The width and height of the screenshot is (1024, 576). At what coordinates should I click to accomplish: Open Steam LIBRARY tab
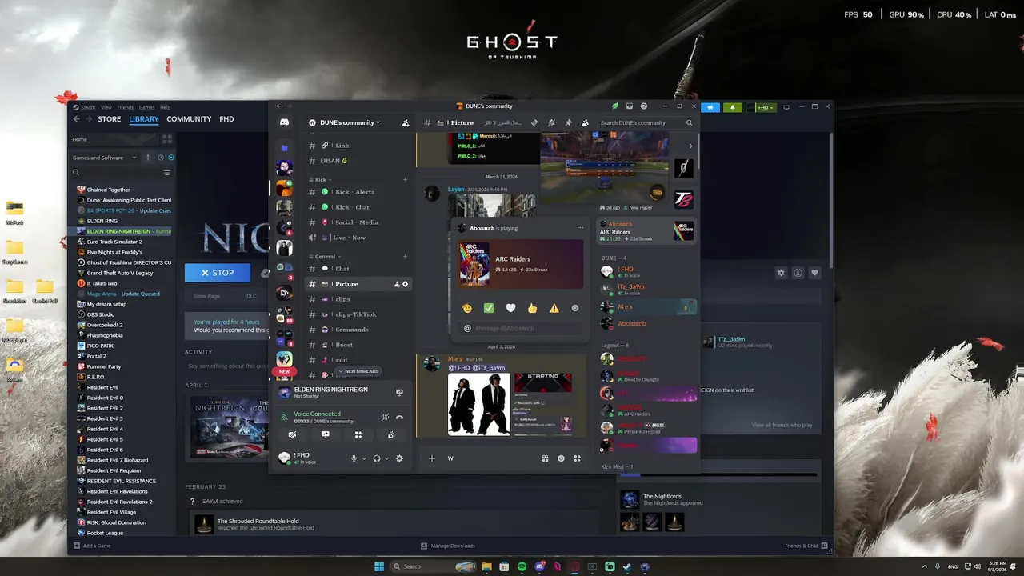point(144,119)
